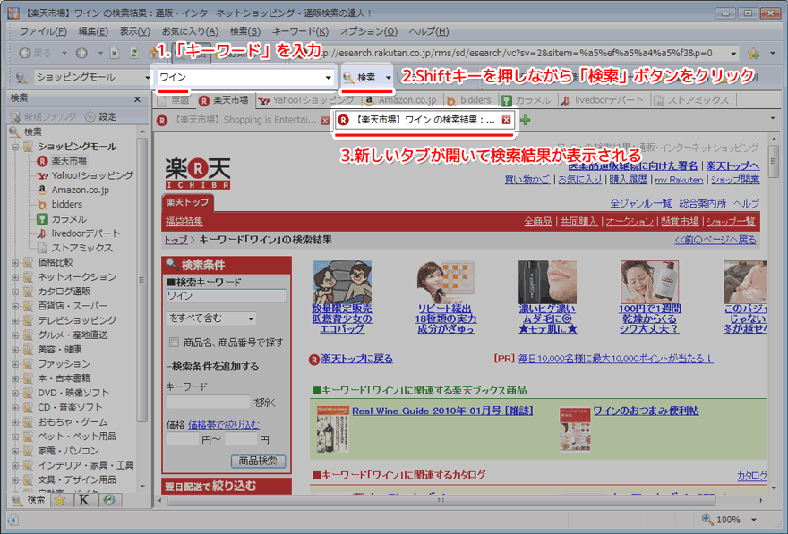This screenshot has width=788, height=534.
Task: Click the Back (戻る) navigation button
Action: pyautogui.click(x=34, y=53)
